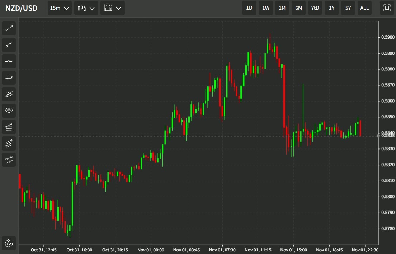Select the crossed-line drawing tool

[x=9, y=160]
